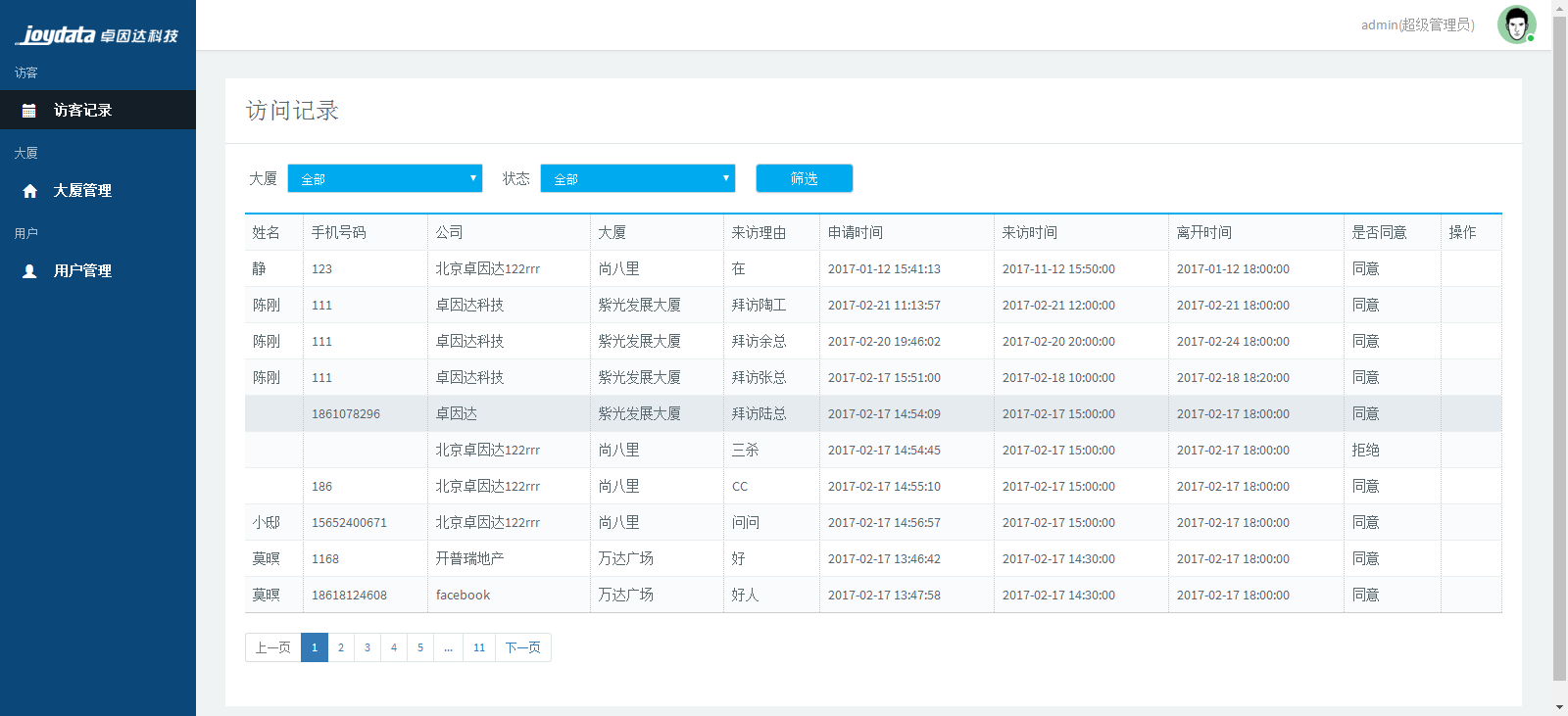The width and height of the screenshot is (1568, 716).
Task: Click the joydata 卓因达科技 logo
Action: pos(97,35)
